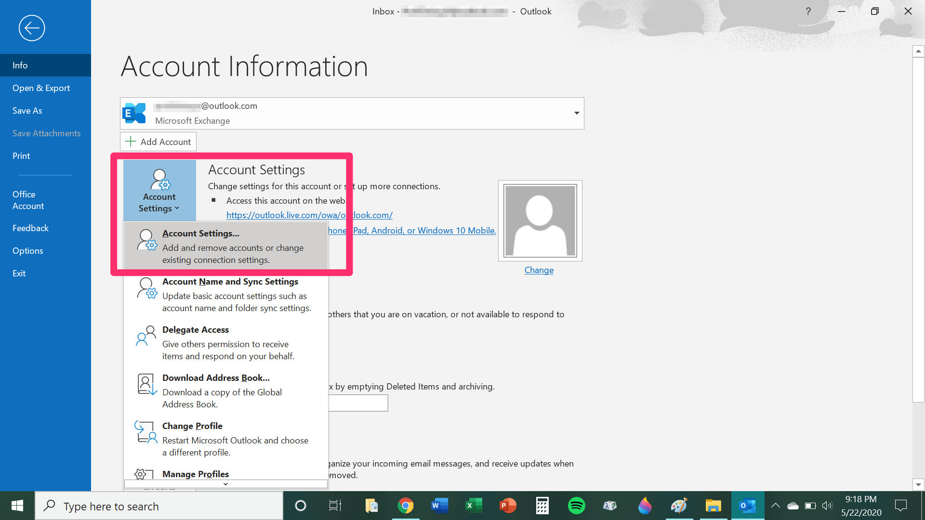925x520 pixels.
Task: Click the Delegate Access people icon
Action: coord(146,336)
